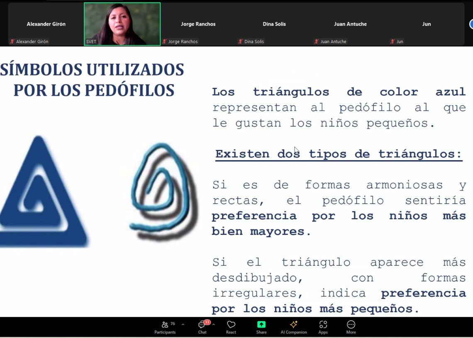
Task: Start sharing with the green Share button
Action: [x=261, y=327]
